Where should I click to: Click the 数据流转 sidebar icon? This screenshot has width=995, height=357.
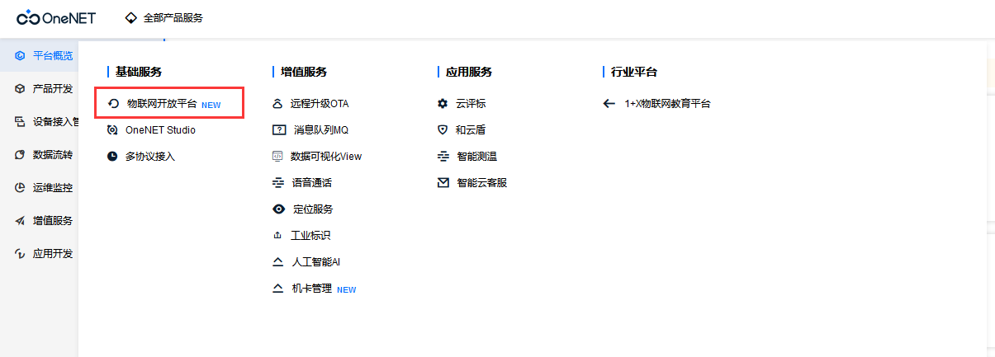coord(20,155)
